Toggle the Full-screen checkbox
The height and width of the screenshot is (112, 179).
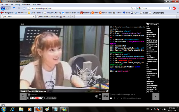pos(28,95)
